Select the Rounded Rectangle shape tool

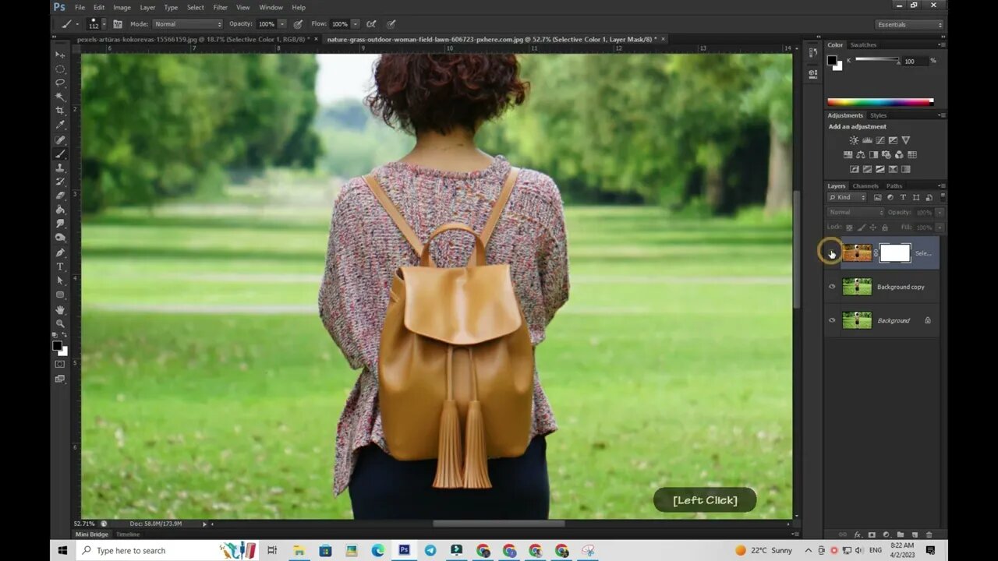point(60,295)
